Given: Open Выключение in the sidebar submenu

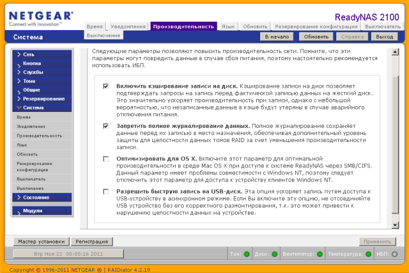Looking at the screenshot, I should pos(42,188).
